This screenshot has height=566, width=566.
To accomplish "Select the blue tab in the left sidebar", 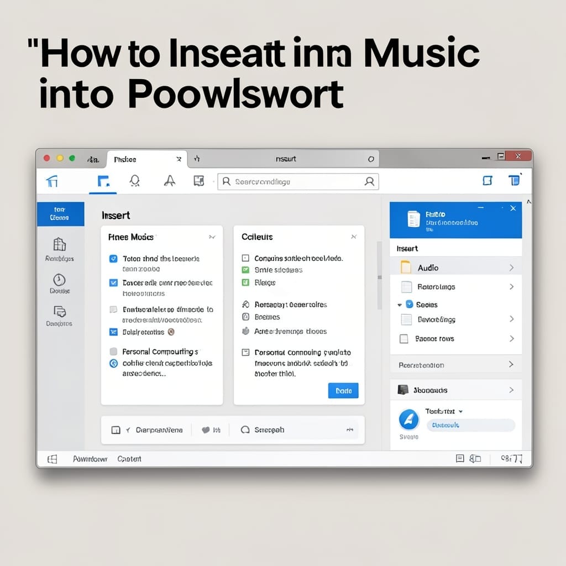I will [61, 214].
